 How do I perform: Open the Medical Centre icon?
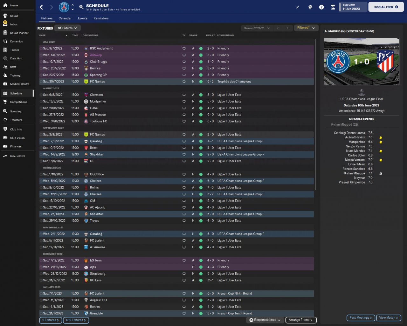(5, 84)
